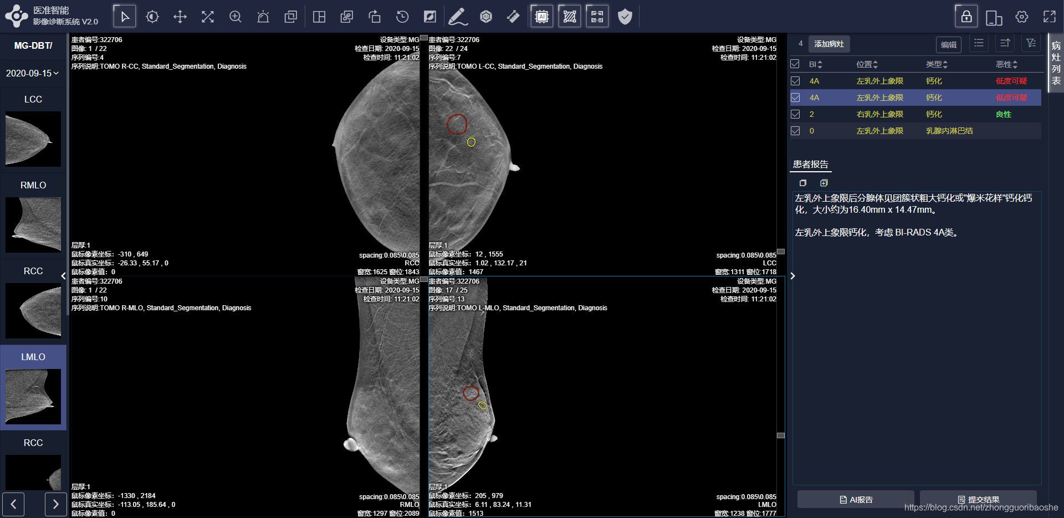This screenshot has width=1064, height=518.
Task: Toggle the linked series sync icon
Action: (347, 17)
